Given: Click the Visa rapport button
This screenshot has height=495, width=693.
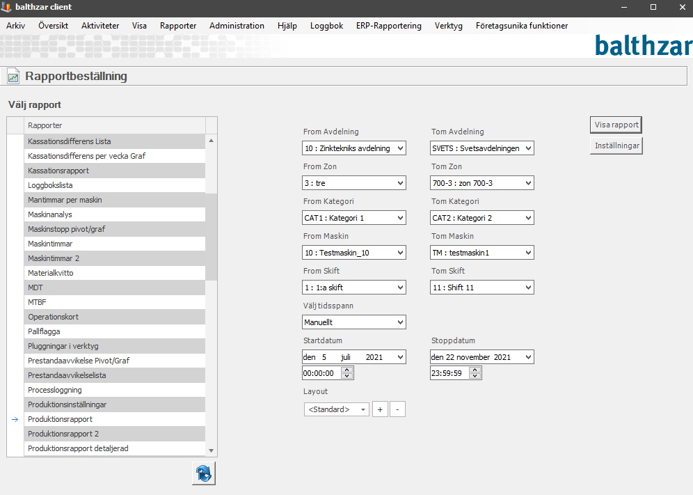Looking at the screenshot, I should (x=616, y=125).
